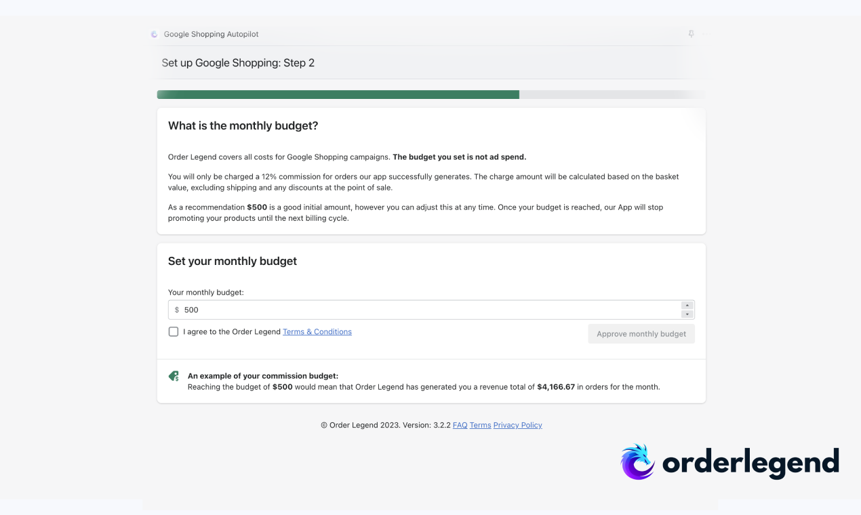Click the setup progress bar
The height and width of the screenshot is (515, 861).
(x=431, y=95)
